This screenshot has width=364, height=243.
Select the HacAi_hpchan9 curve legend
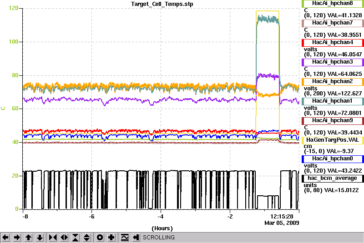333,121
